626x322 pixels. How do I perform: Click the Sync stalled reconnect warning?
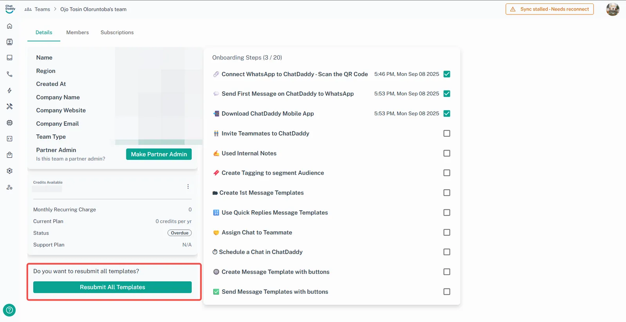pos(549,9)
